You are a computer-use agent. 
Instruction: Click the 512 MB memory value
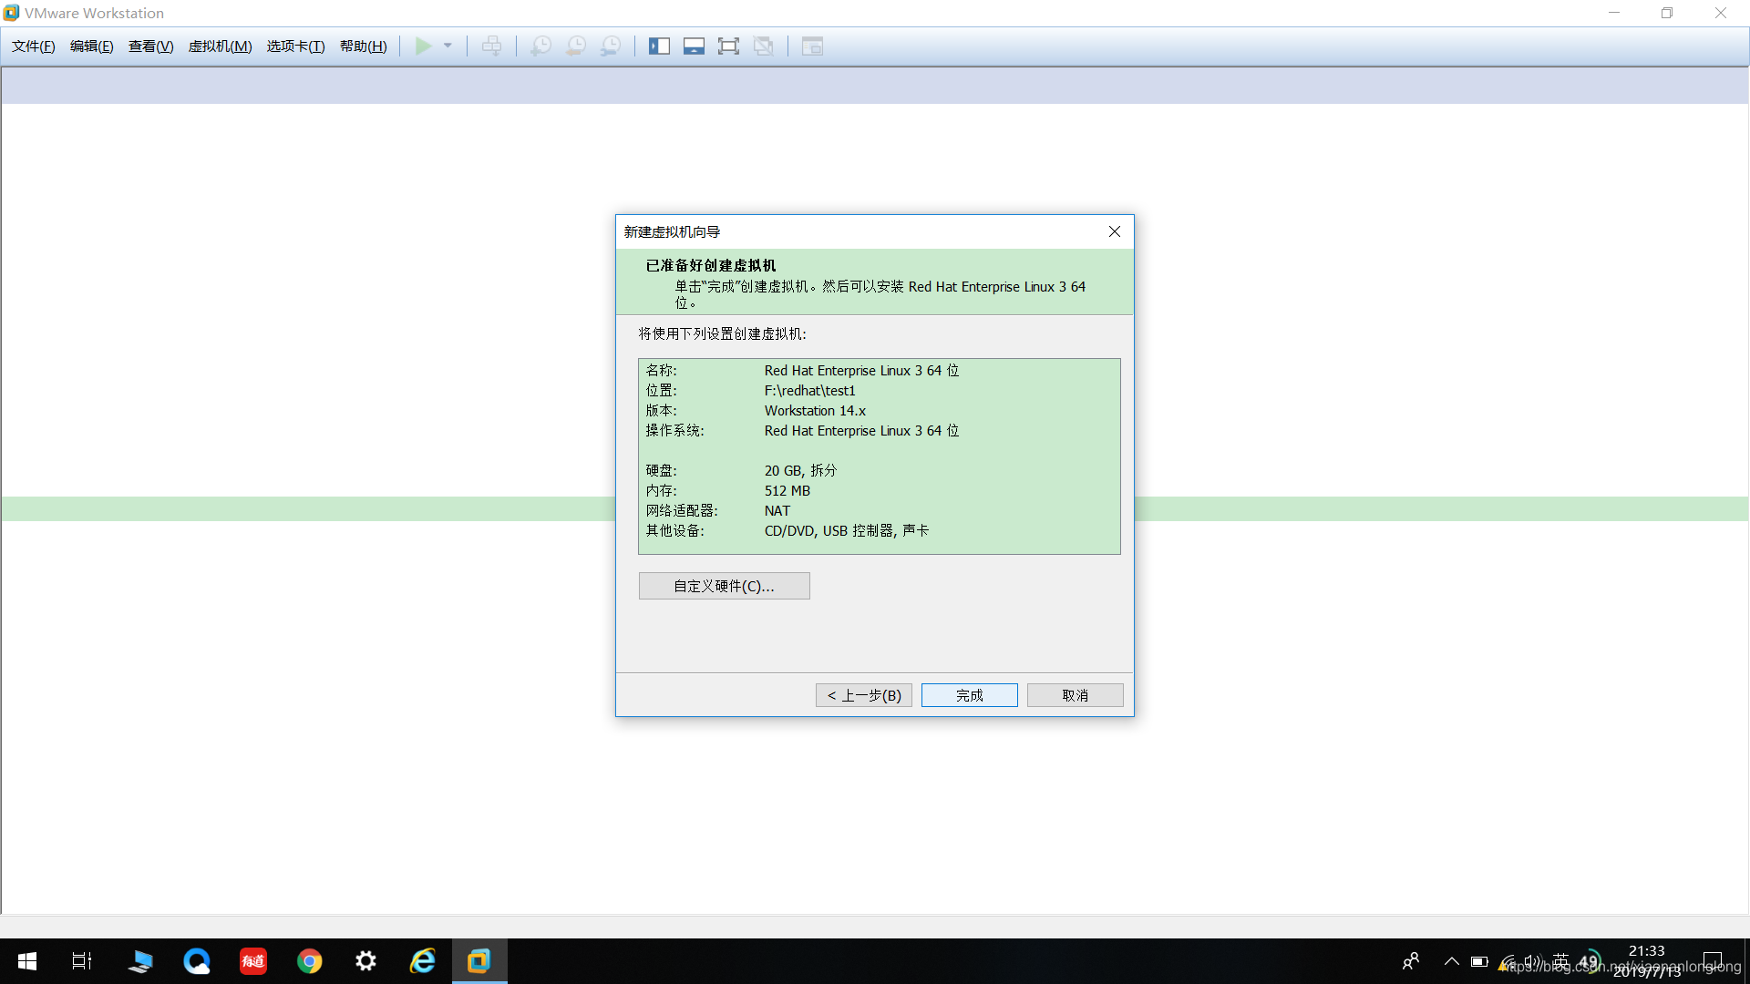coord(787,491)
